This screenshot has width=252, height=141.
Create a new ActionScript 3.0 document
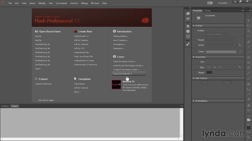pos(81,36)
